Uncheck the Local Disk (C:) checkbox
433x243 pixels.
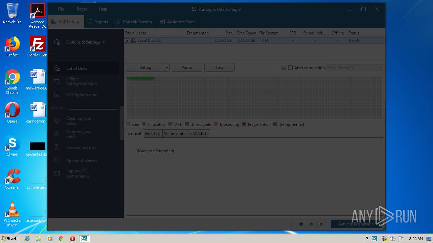click(x=127, y=40)
